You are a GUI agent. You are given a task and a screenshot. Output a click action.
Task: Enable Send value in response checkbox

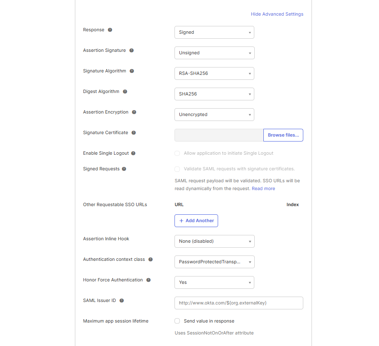point(177,321)
